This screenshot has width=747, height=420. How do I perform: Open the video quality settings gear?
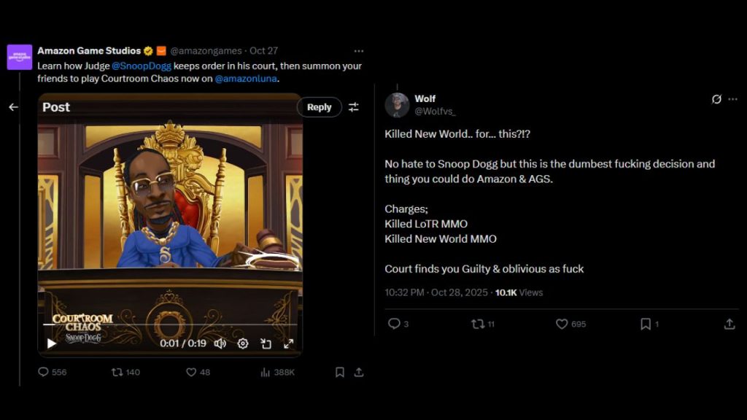pyautogui.click(x=241, y=343)
